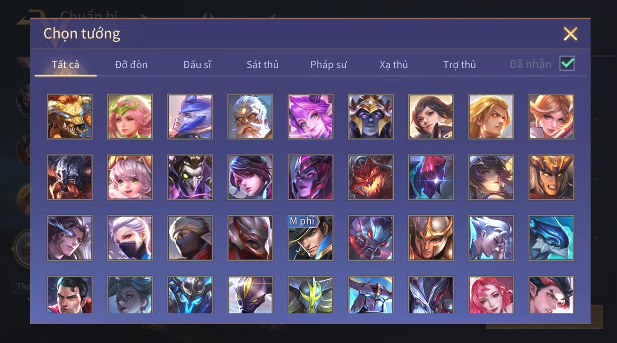The image size is (617, 343).
Task: Close the Chọn tướng dialog
Action: (x=570, y=34)
